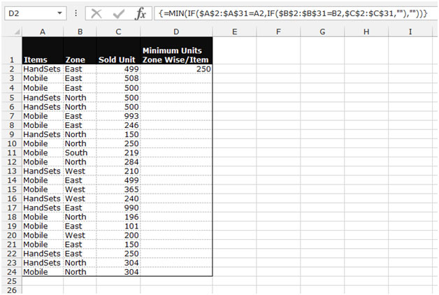
Task: Open the Name Box dropdown arrow
Action: [x=59, y=13]
